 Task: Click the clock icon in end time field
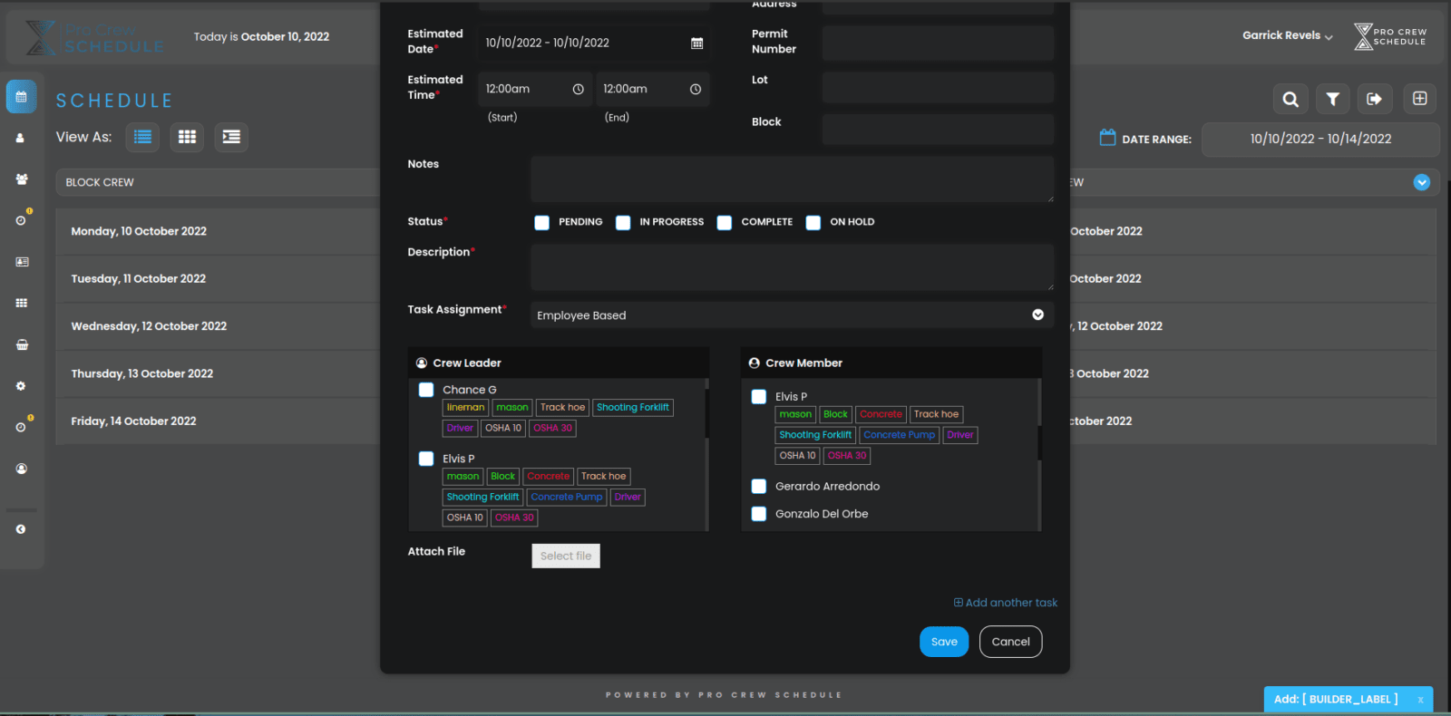[696, 89]
